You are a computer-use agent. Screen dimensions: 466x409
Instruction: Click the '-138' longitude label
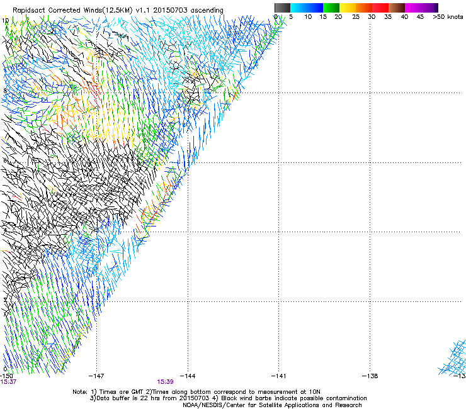point(370,376)
